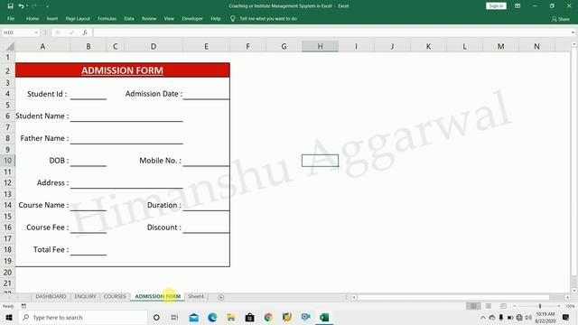Image resolution: width=578 pixels, height=325 pixels.
Task: Expand the formula bar with the right chevron
Action: (573, 32)
